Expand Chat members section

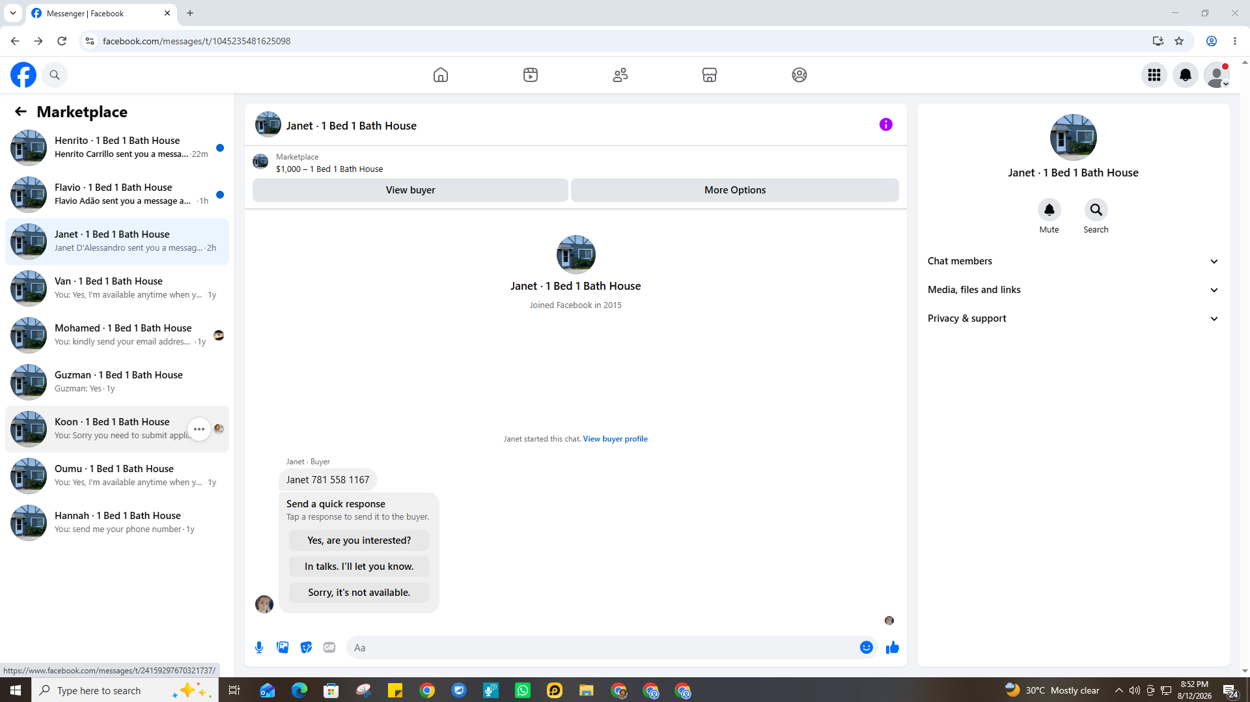click(1074, 261)
